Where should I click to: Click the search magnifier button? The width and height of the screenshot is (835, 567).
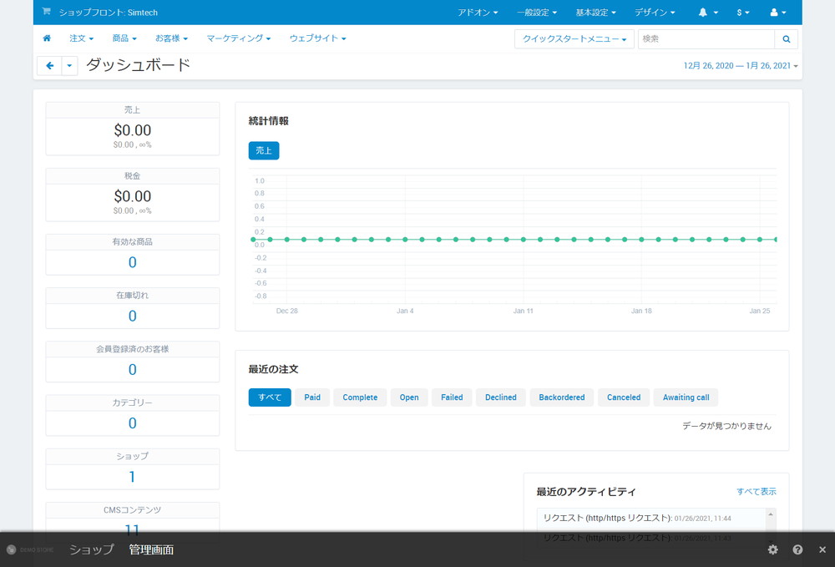[786, 39]
